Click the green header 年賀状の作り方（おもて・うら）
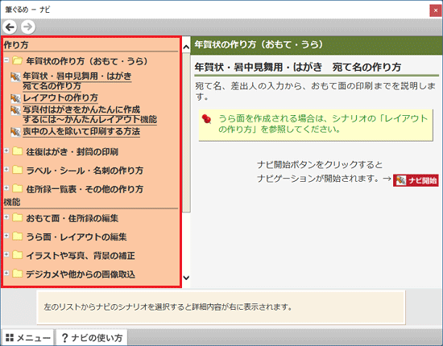This screenshot has width=443, height=346. (317, 45)
